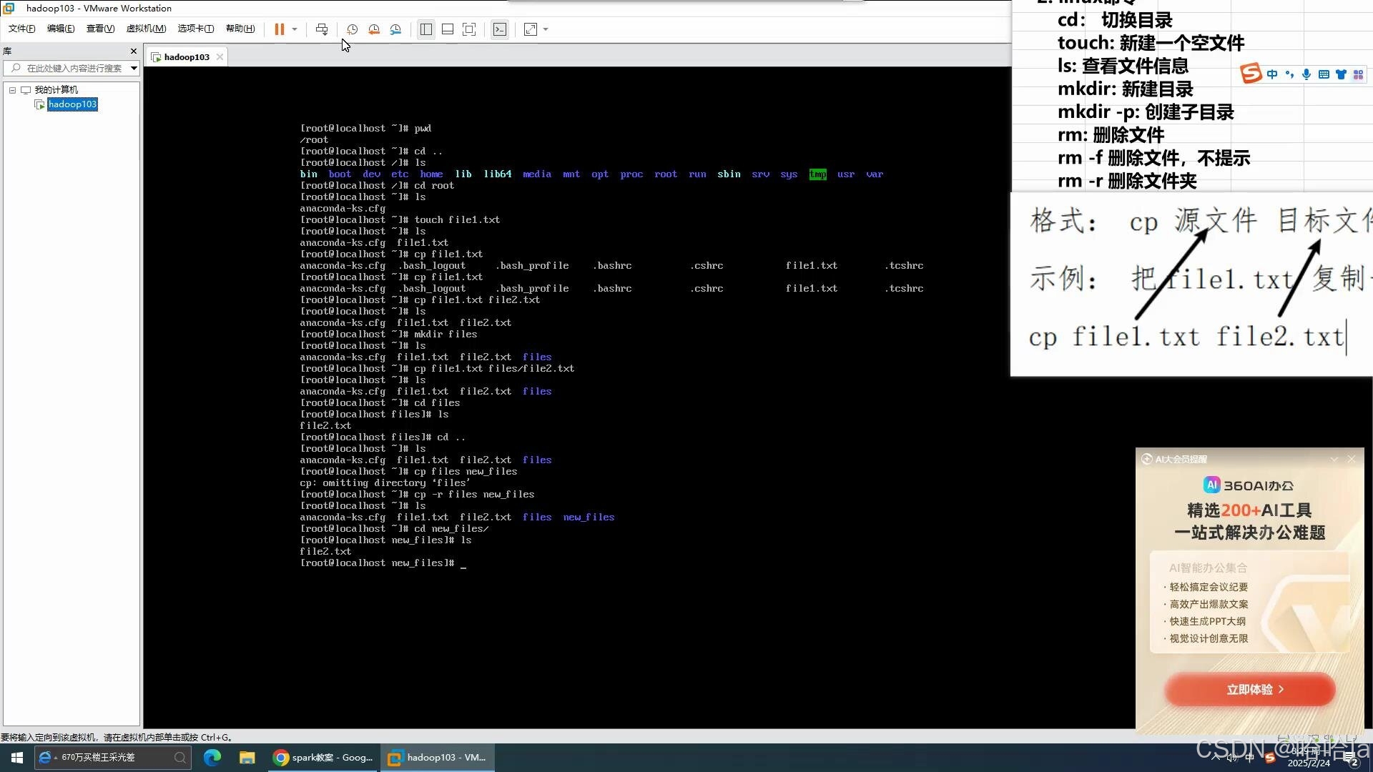This screenshot has width=1373, height=772.
Task: Click the 立即体验 button
Action: point(1249,689)
